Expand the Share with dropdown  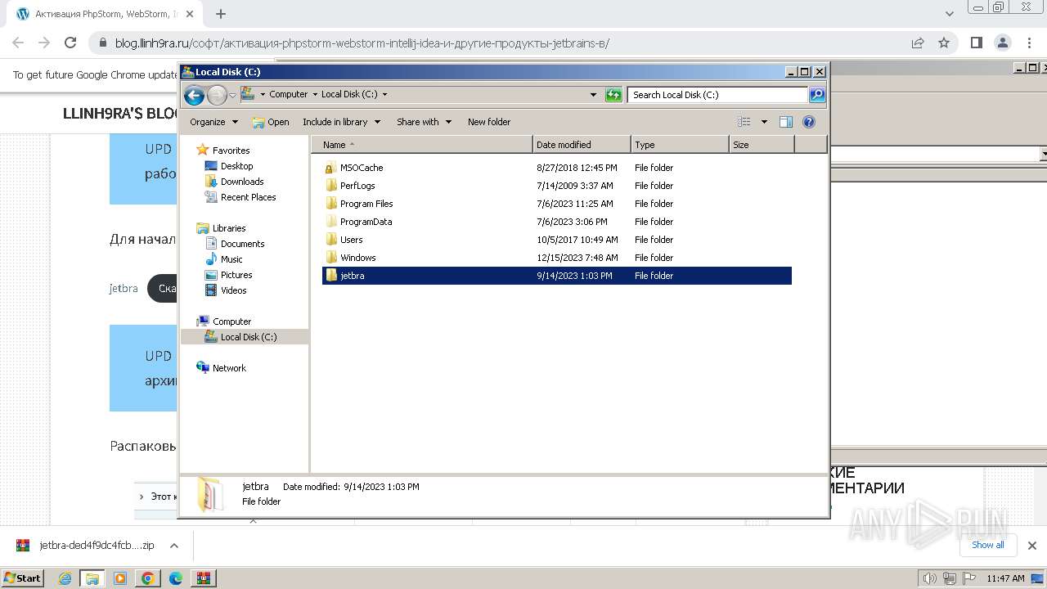tap(425, 122)
